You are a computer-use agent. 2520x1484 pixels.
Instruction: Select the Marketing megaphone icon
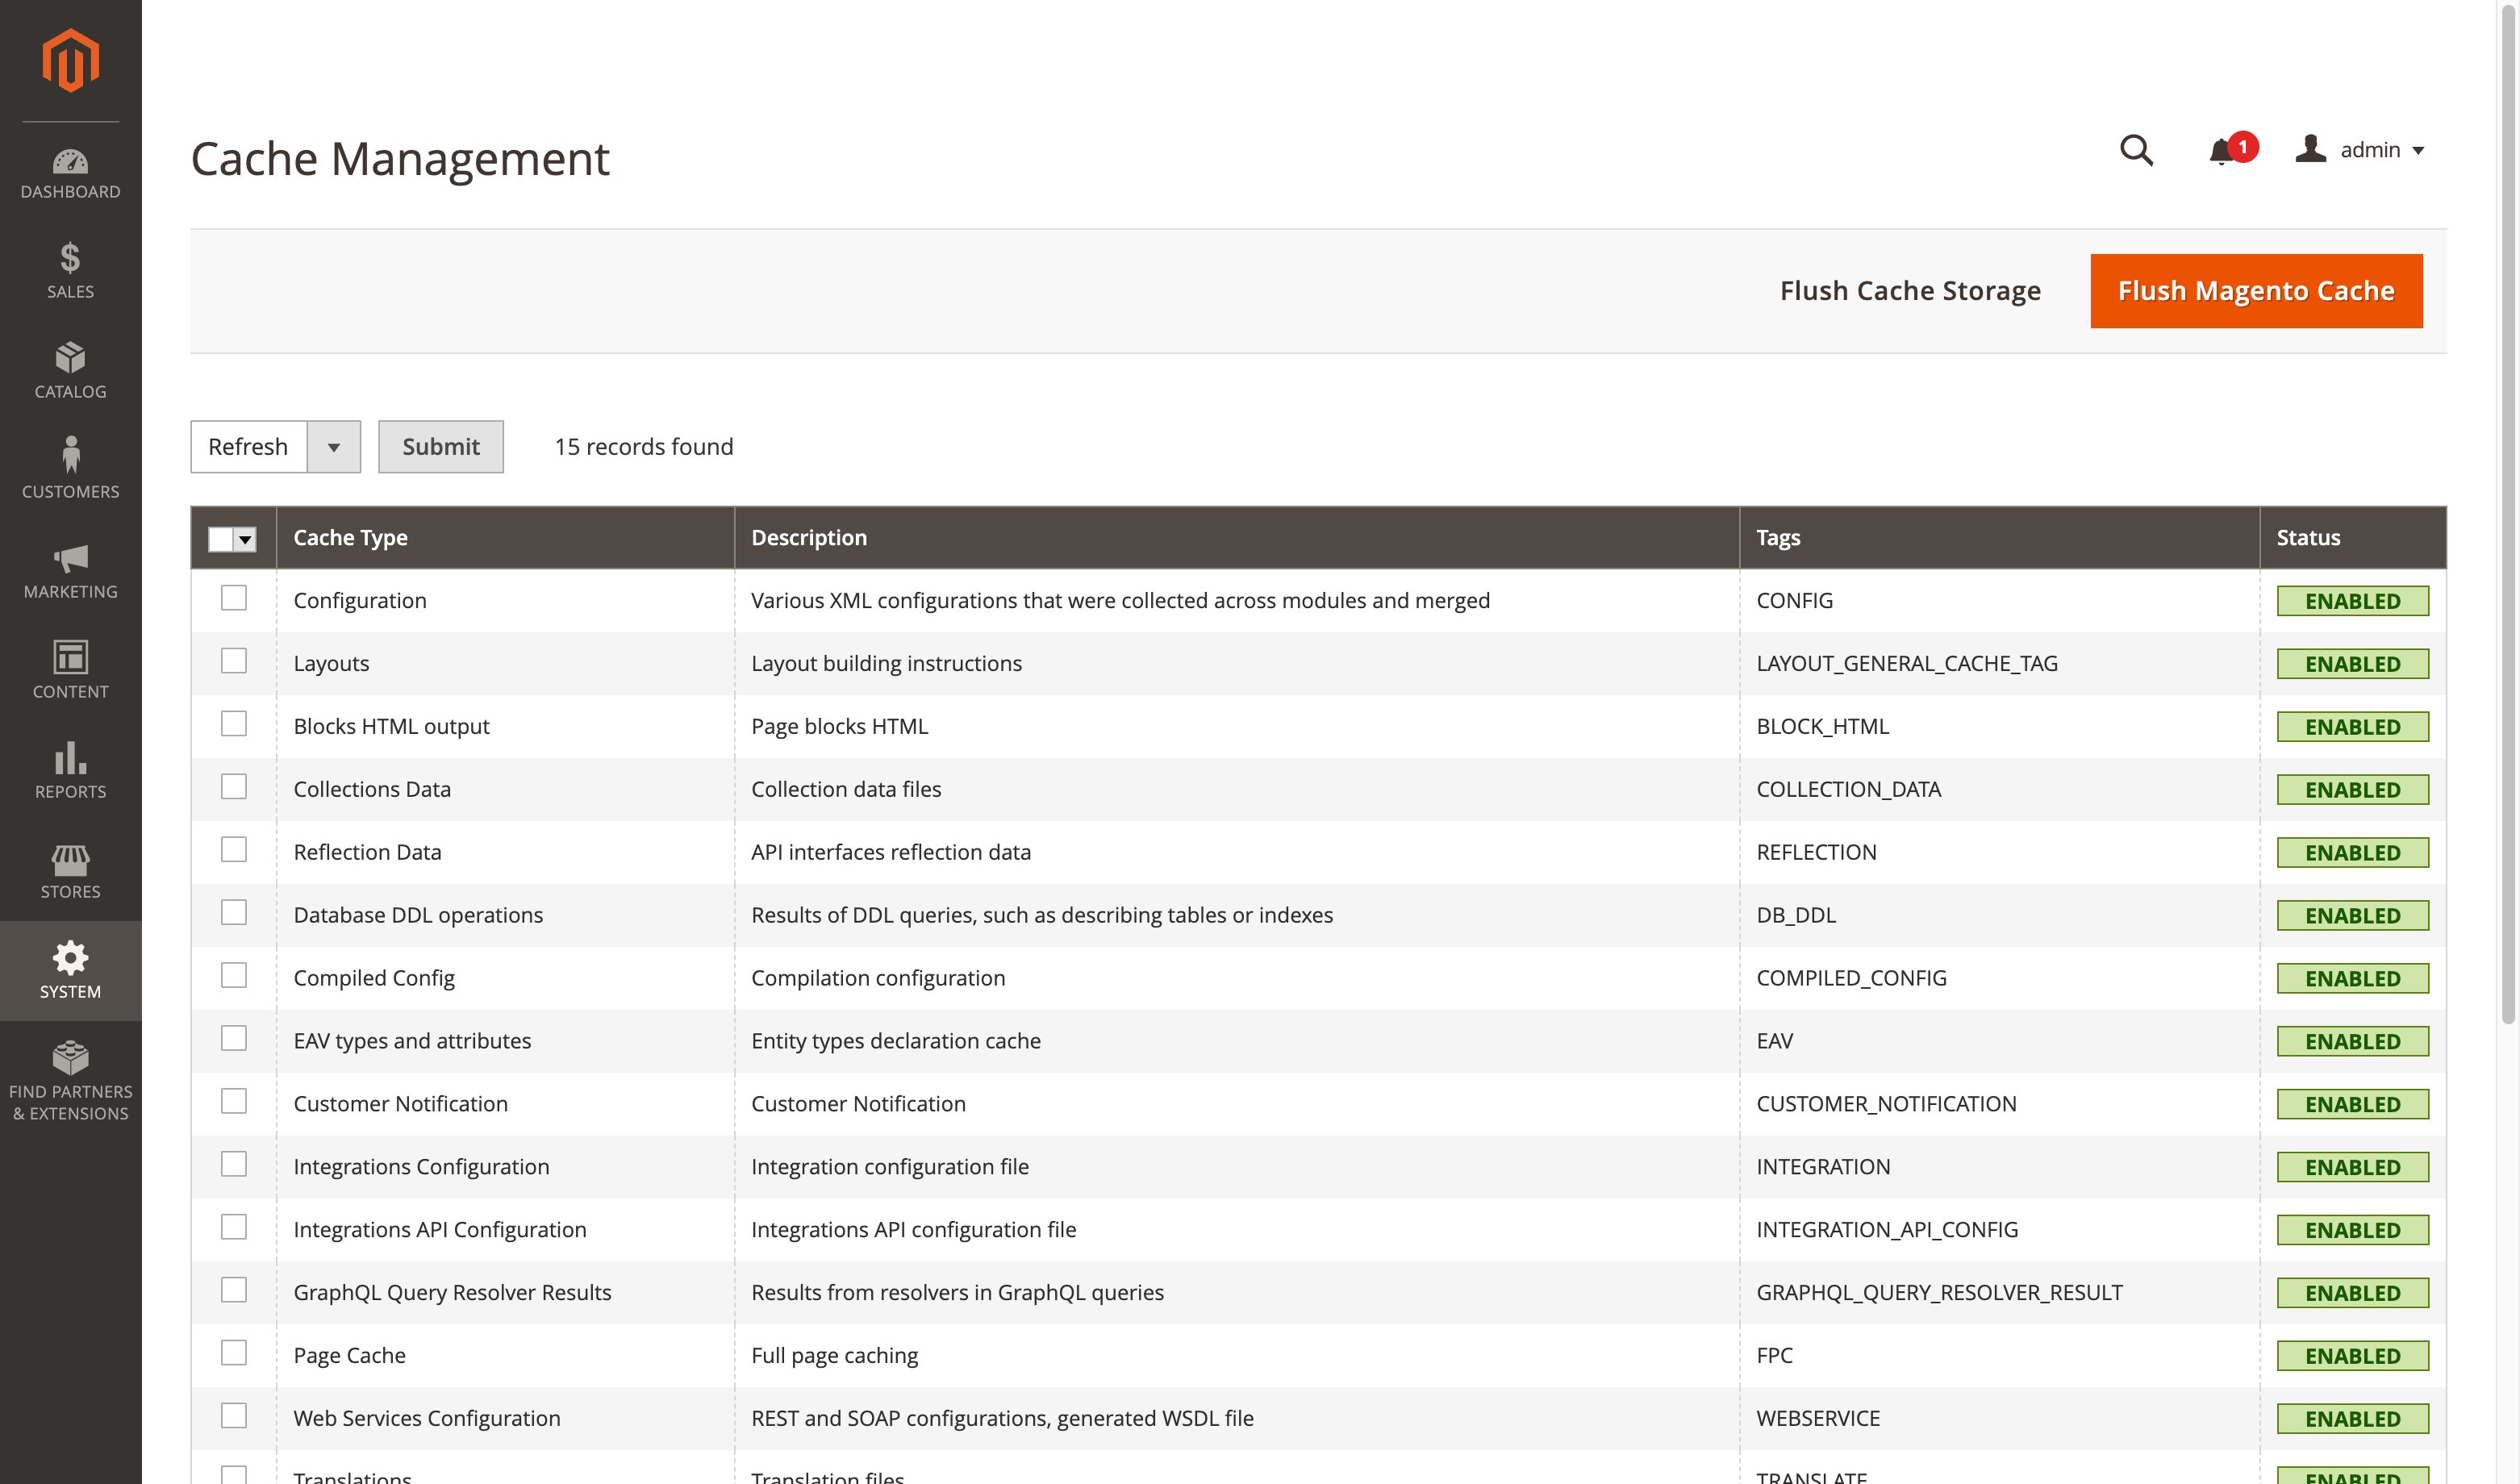pos(69,561)
